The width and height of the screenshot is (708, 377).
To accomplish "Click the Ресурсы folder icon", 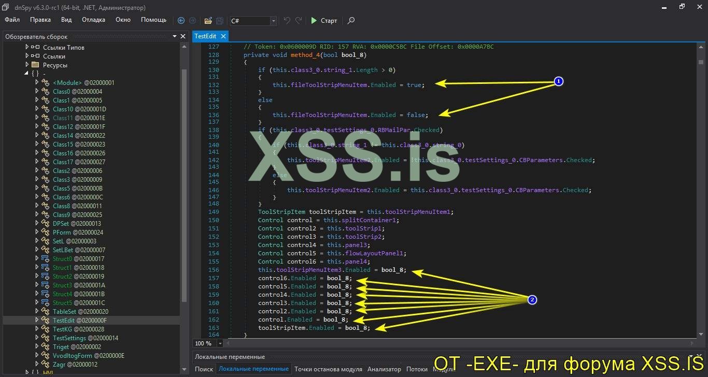I will (x=35, y=65).
